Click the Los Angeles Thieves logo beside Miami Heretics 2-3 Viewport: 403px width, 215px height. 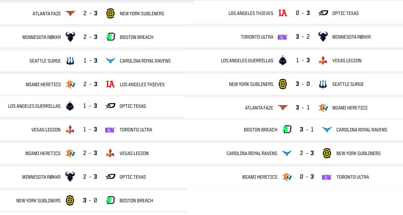[111, 84]
